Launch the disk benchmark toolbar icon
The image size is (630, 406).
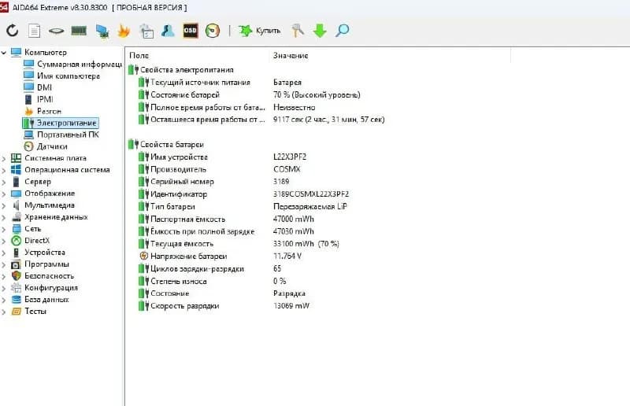[56, 31]
